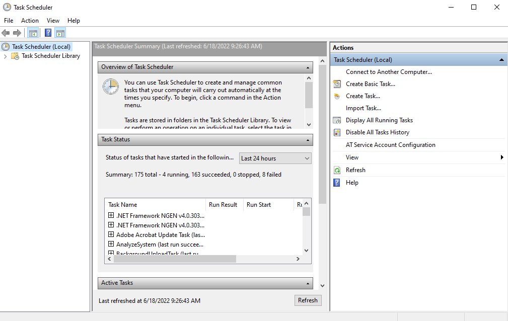Click the Refresh button at bottom of summary

coord(308,300)
